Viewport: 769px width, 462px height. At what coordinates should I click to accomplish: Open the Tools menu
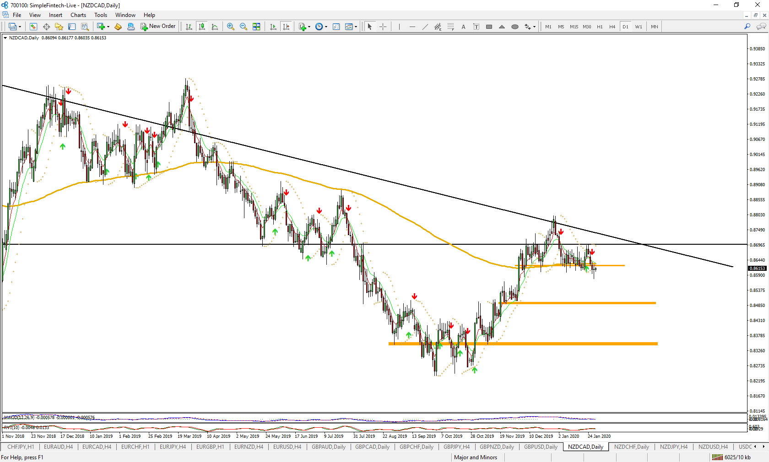[101, 15]
